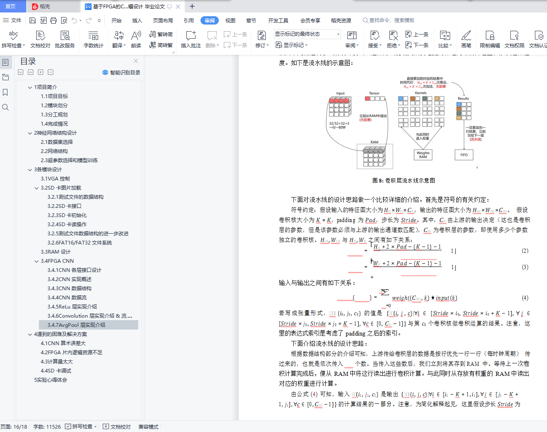
Task: Open the show markup (显示标记) menu
Action: pos(292,45)
